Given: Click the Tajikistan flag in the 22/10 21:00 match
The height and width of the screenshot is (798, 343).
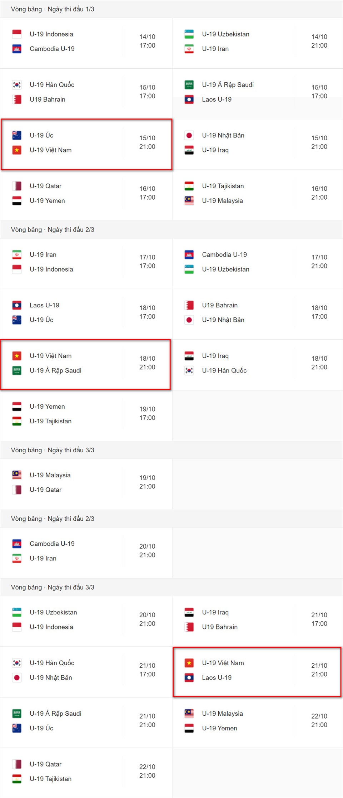Looking at the screenshot, I should (x=17, y=779).
